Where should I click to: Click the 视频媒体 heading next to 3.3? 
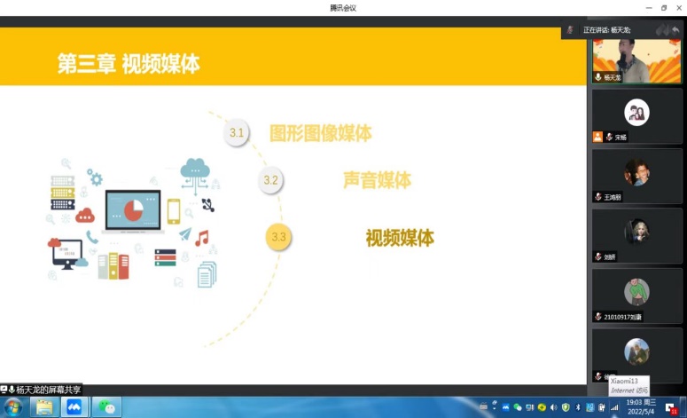[x=400, y=238]
